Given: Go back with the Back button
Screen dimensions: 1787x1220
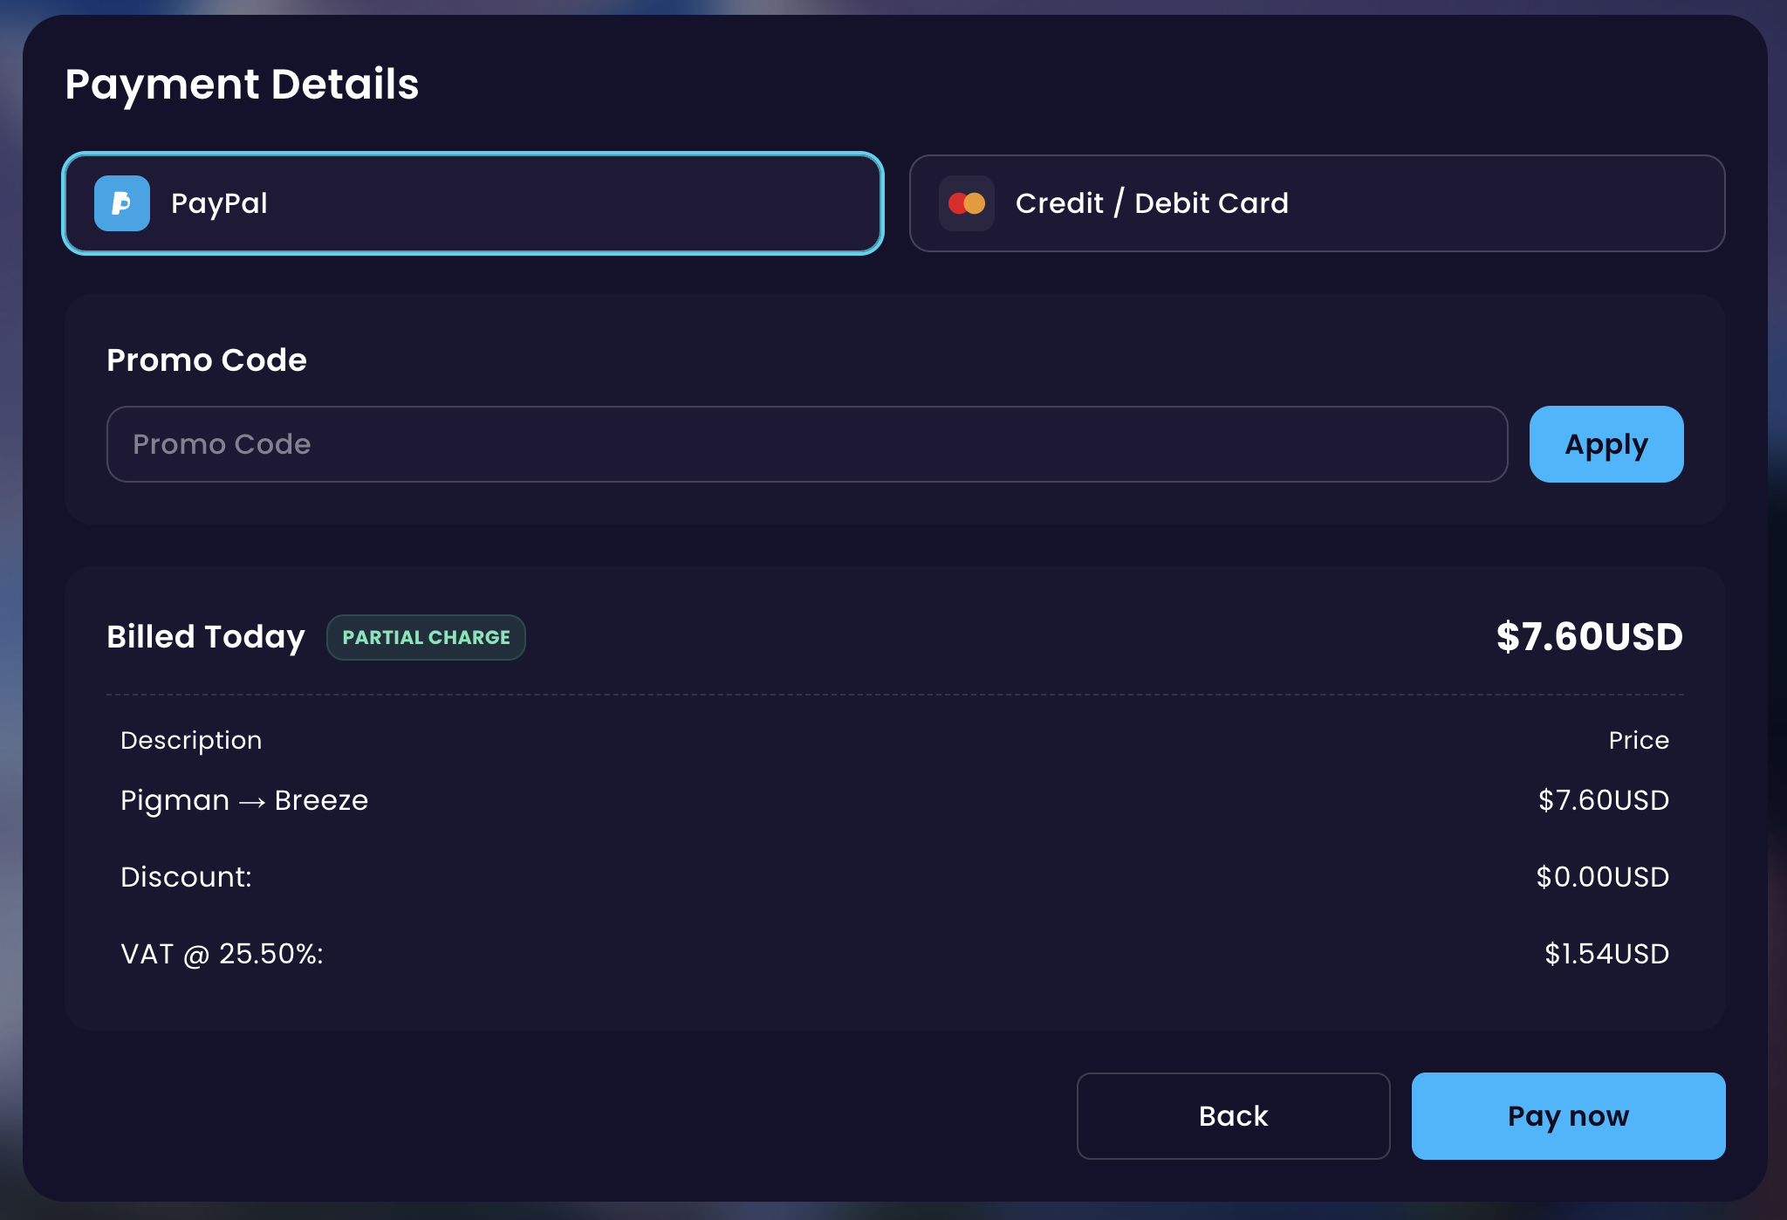Looking at the screenshot, I should click(1232, 1115).
